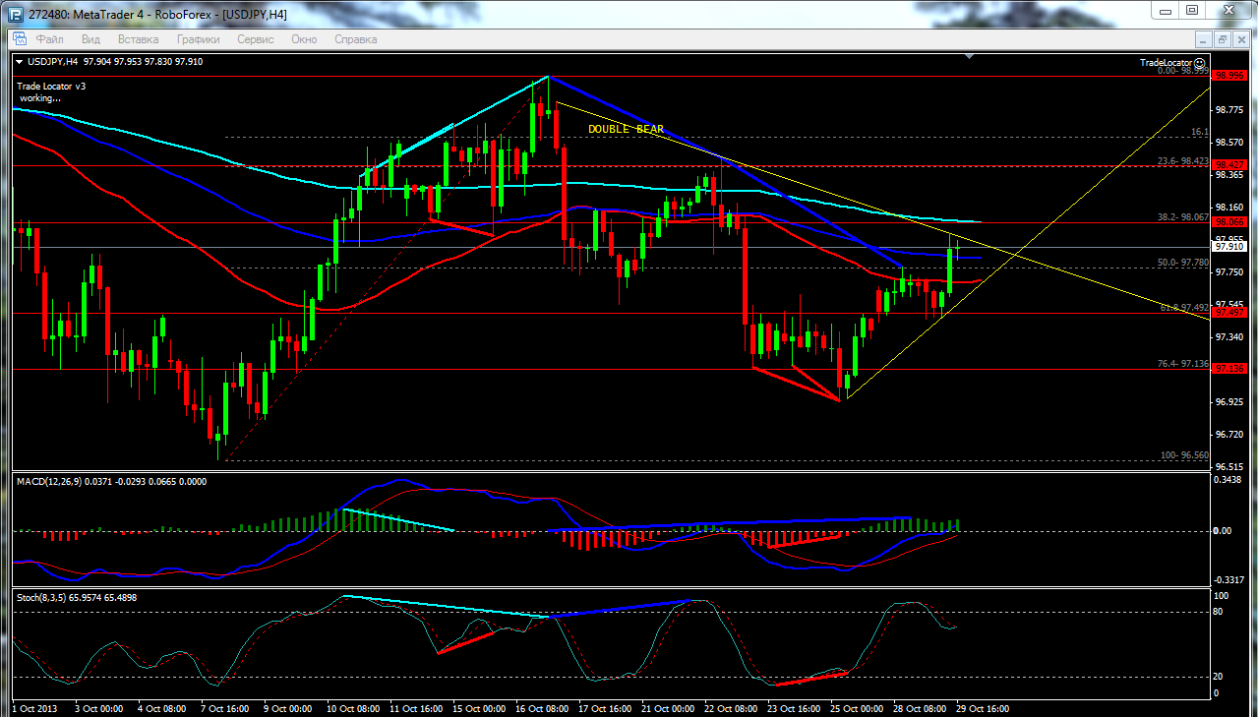Click the 1 Oct 2013 date label

pyautogui.click(x=34, y=708)
